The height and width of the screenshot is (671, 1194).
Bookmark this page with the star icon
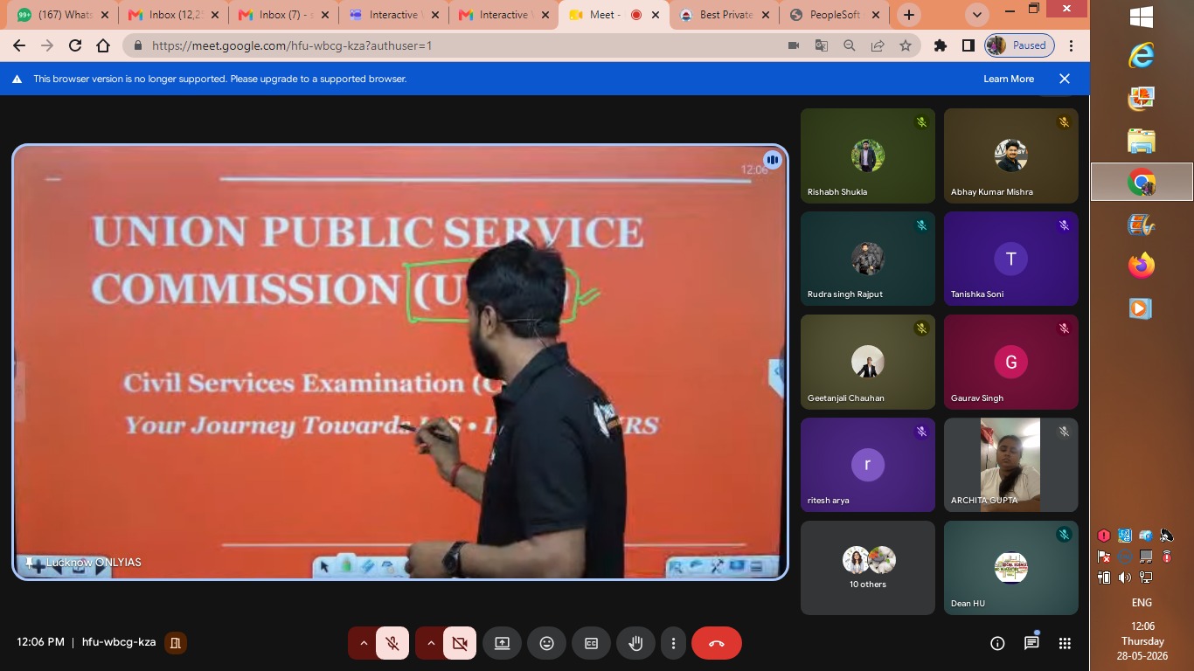coord(906,45)
